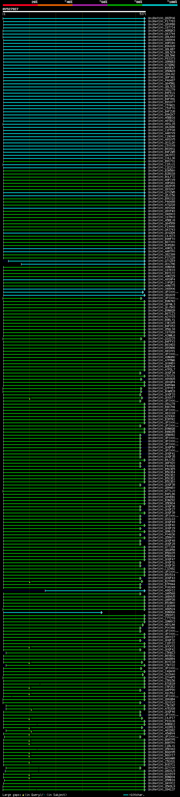Select the UniRef100_P19446 label
The image size is (180, 797).
pos(161,226)
